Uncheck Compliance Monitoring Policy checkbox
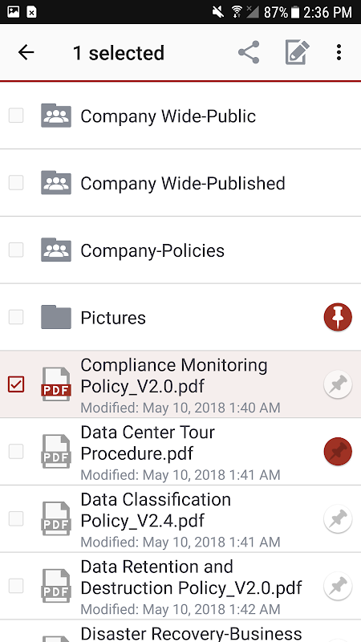 pos(16,384)
